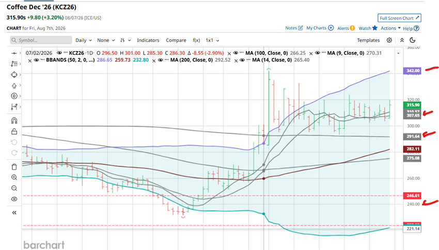Open the chart type bar-style dropdown

[x=126, y=40]
